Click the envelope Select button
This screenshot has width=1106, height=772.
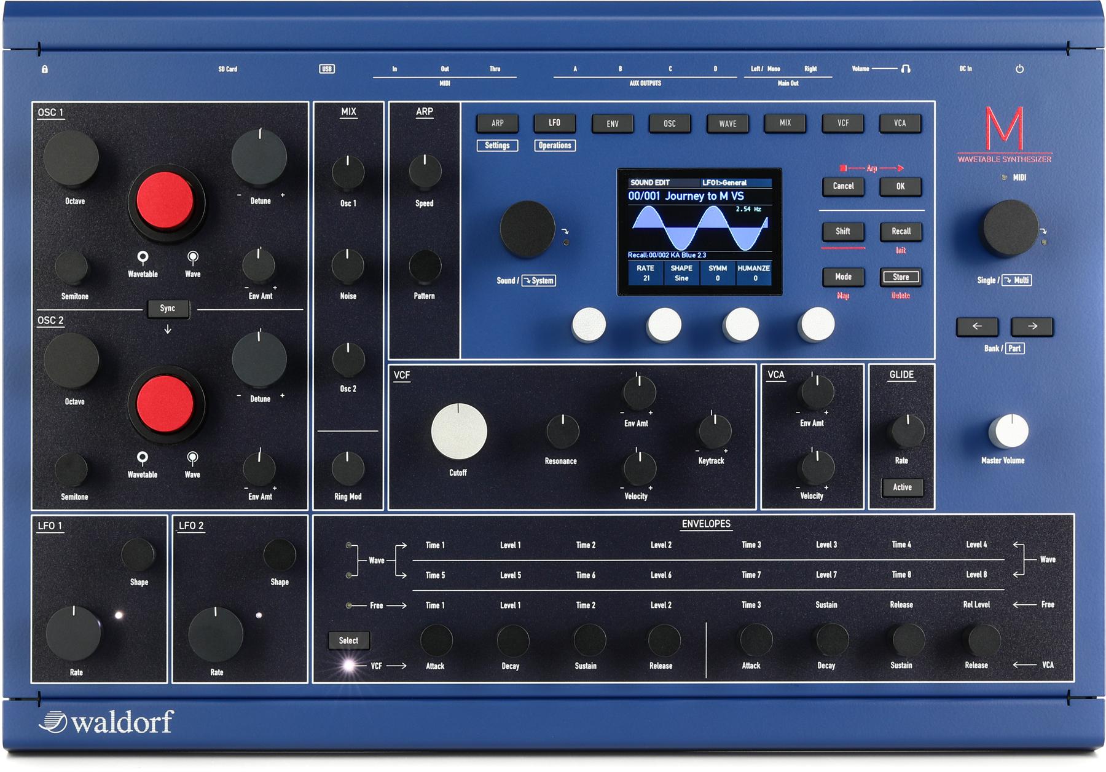pos(348,640)
